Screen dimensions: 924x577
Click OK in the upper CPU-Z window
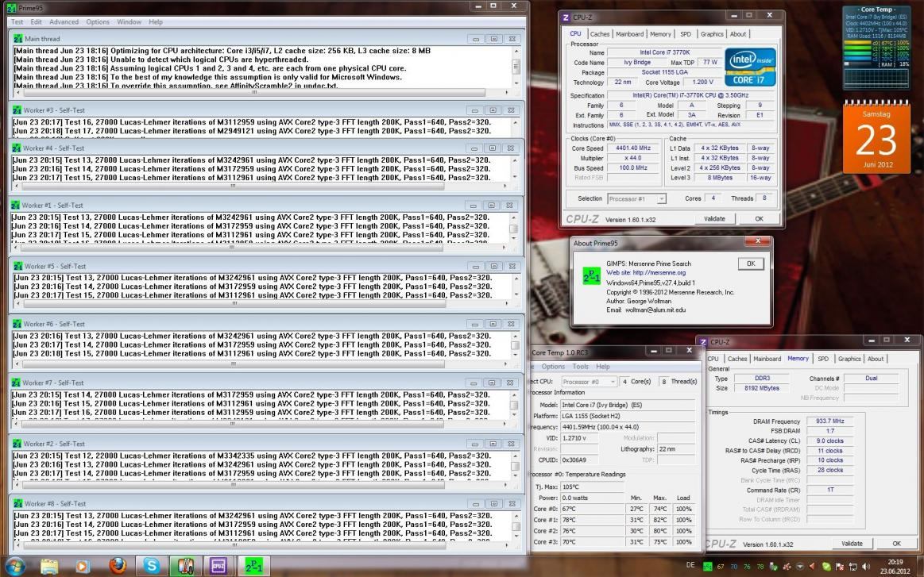[x=759, y=218]
